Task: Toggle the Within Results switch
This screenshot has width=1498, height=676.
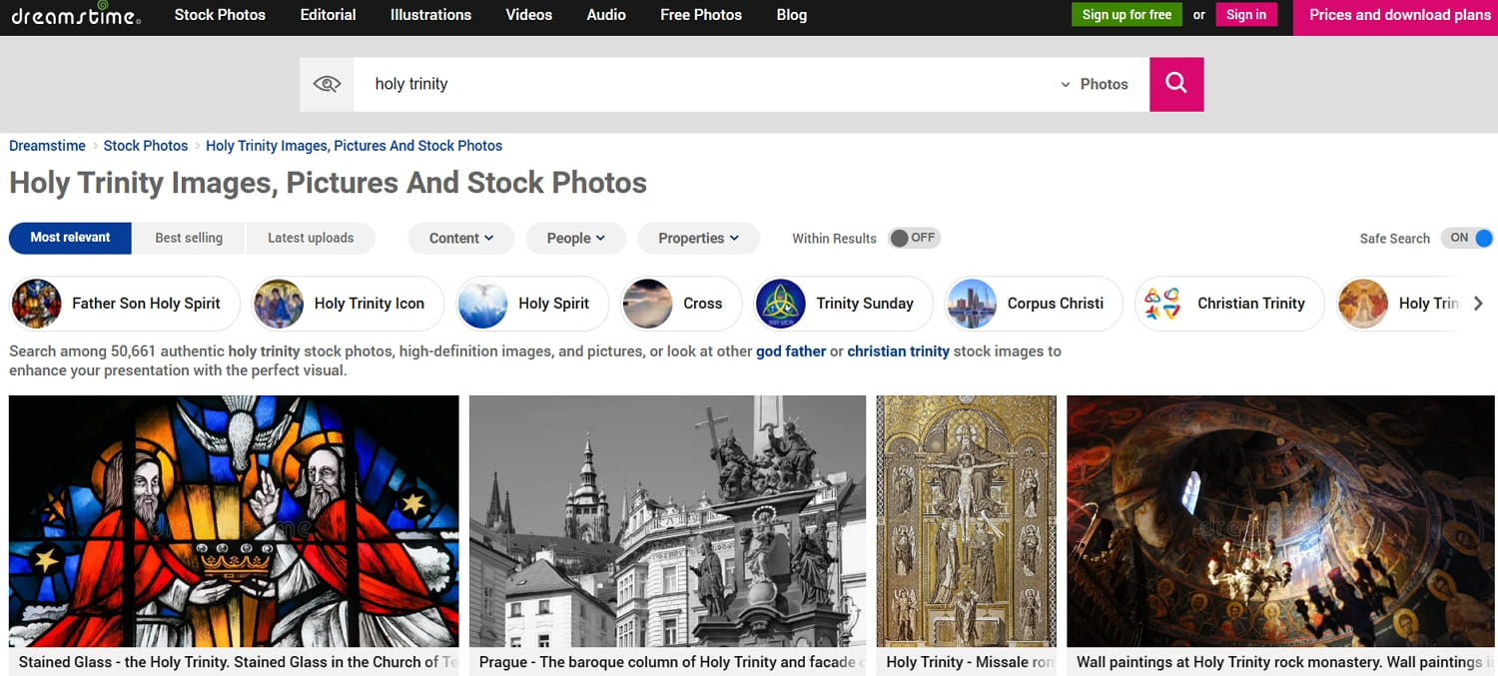Action: 915,238
